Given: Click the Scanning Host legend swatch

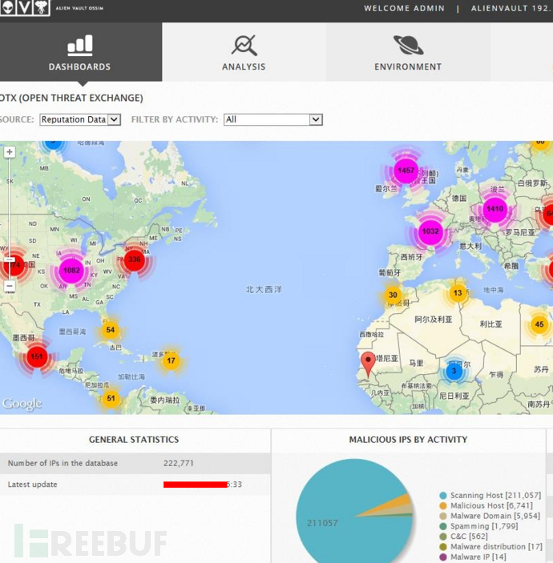Looking at the screenshot, I should 443,496.
